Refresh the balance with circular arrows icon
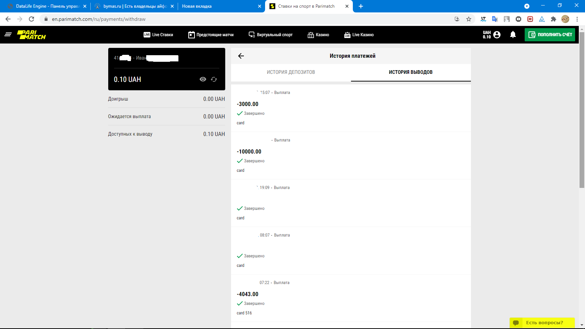 [214, 79]
